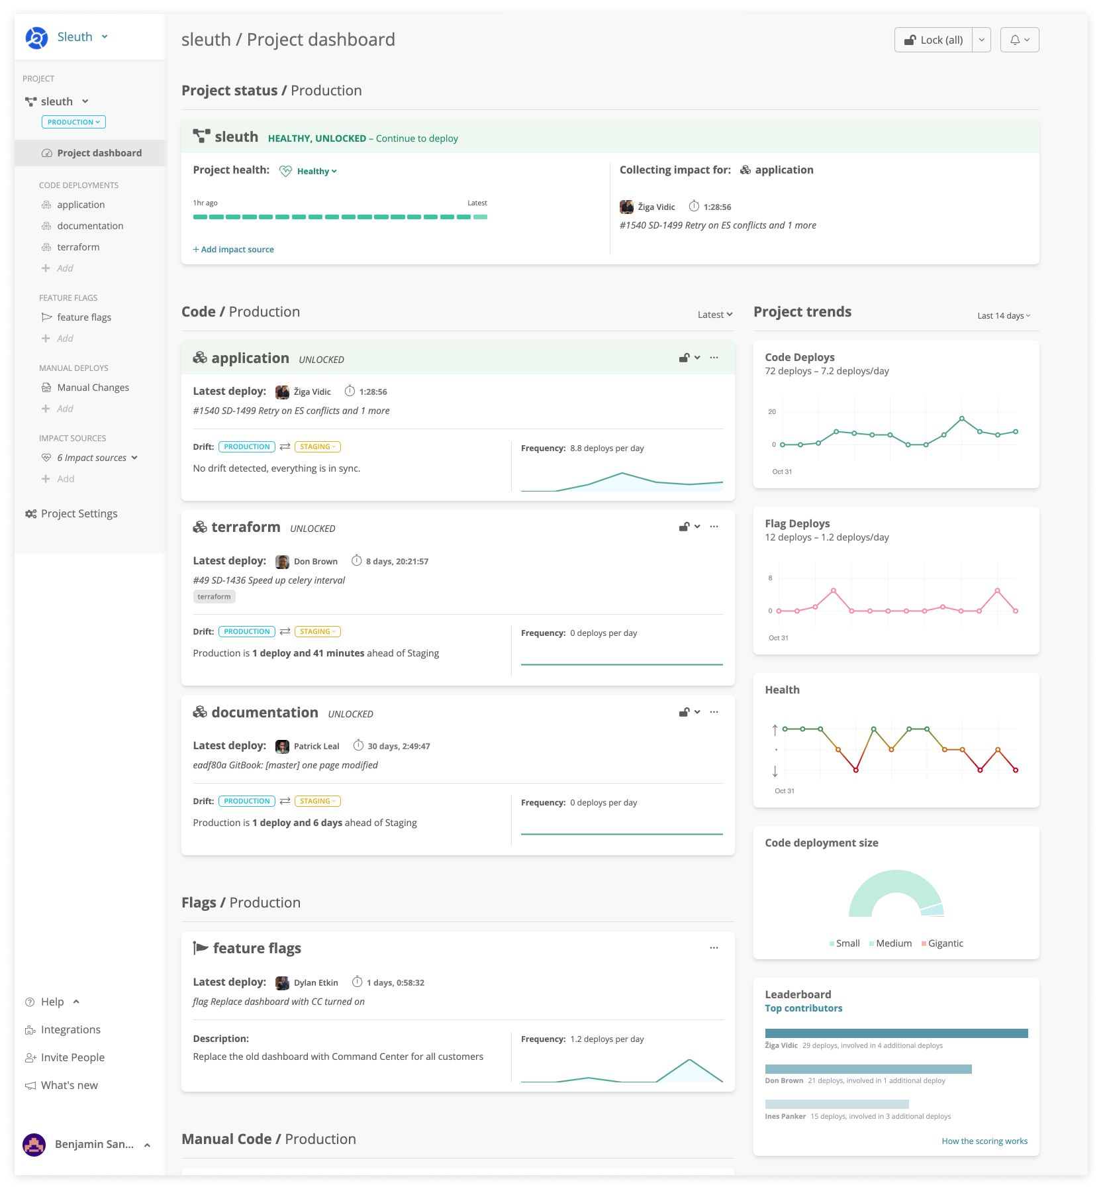Open Last 14 days trends dropdown
This screenshot has width=1107, height=1195.
pyautogui.click(x=1004, y=316)
